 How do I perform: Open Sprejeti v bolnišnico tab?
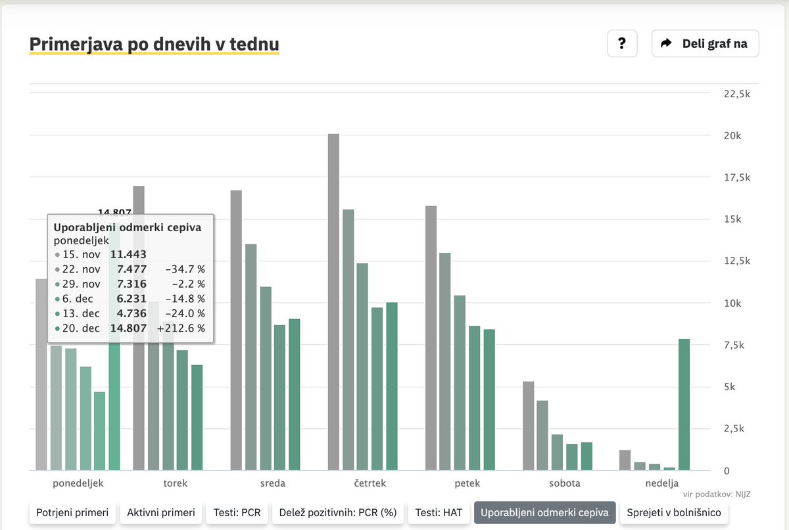pyautogui.click(x=674, y=513)
